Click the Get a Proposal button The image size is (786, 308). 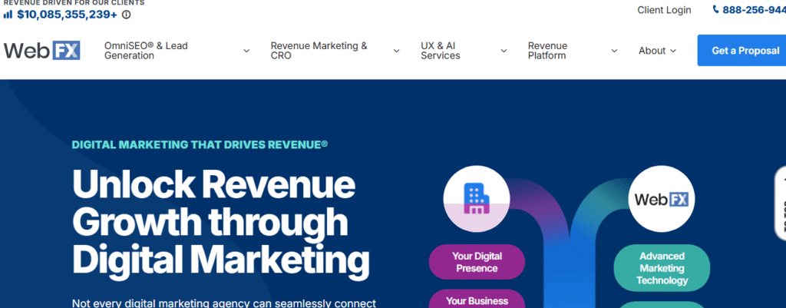[741, 51]
